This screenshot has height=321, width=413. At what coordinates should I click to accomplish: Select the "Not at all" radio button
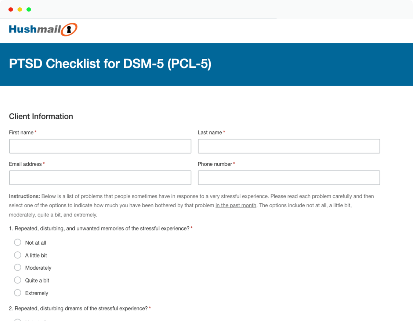point(18,242)
